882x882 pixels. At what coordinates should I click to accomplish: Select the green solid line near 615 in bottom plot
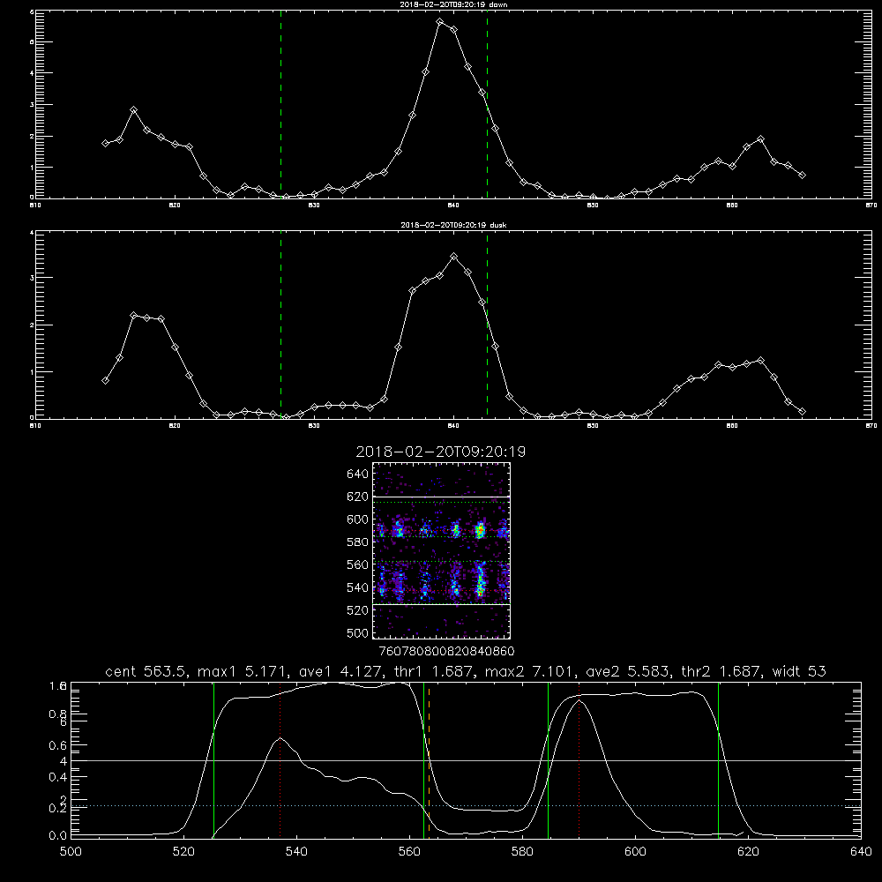pos(718,760)
